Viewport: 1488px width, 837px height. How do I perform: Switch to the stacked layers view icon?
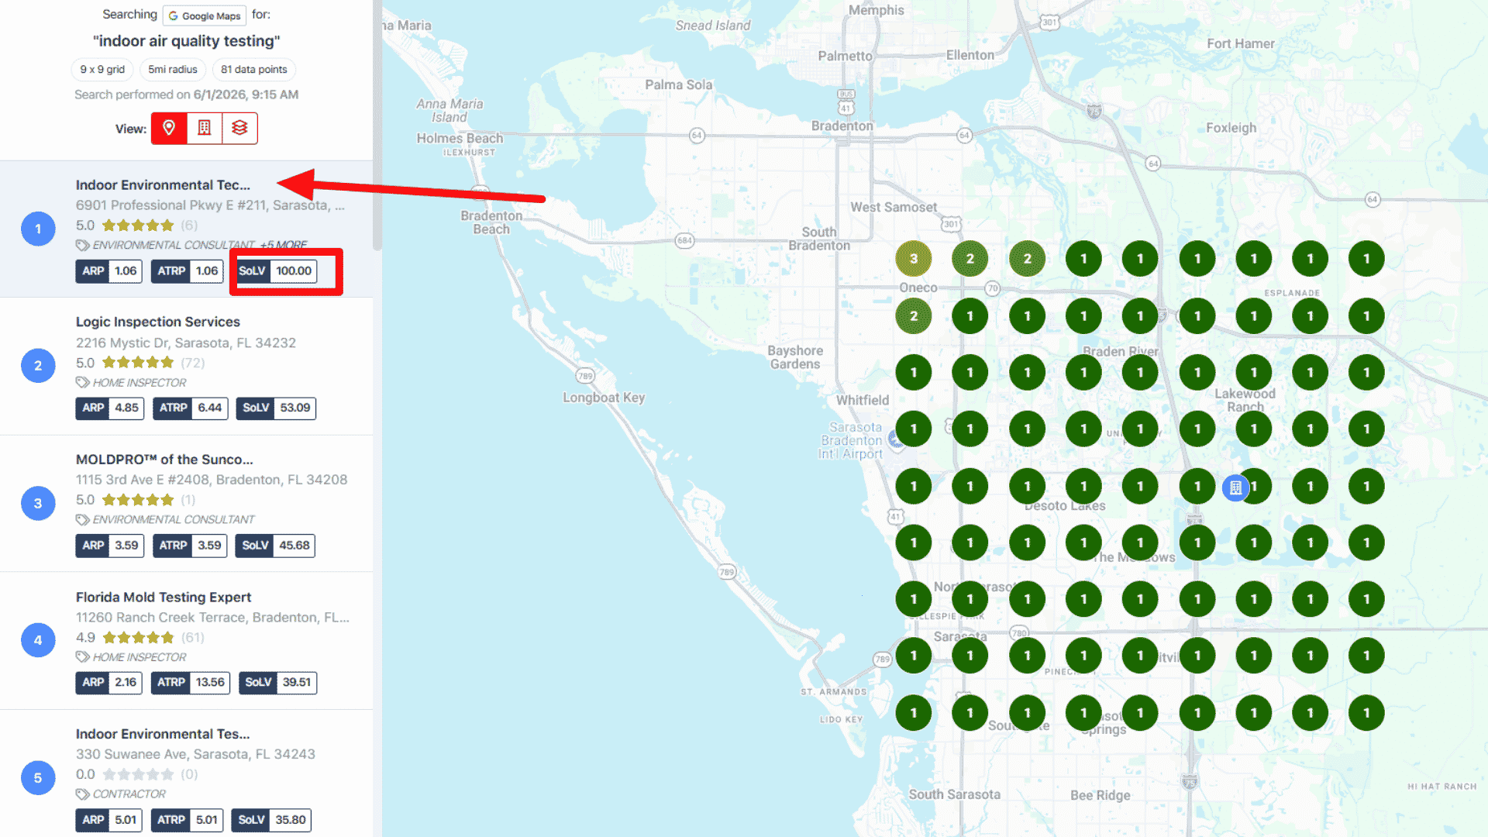tap(239, 128)
